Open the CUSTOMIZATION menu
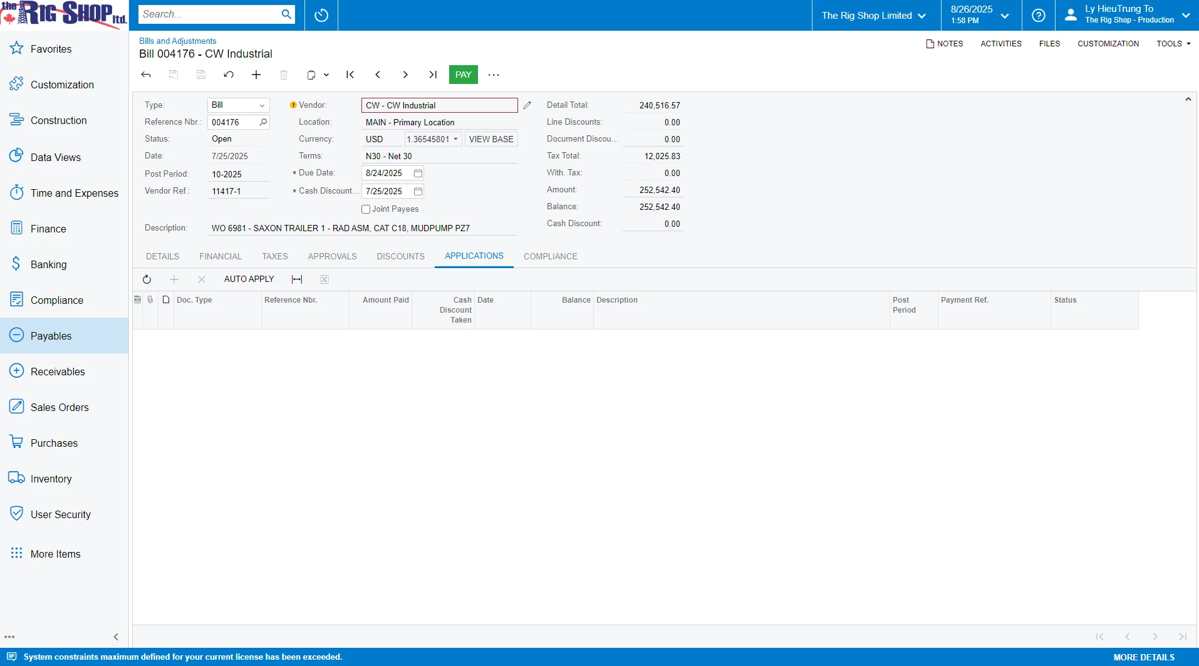 pos(1108,44)
